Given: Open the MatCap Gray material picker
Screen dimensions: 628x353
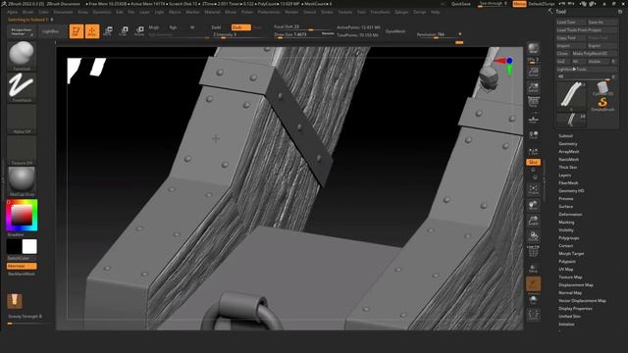Looking at the screenshot, I should pos(22,181).
